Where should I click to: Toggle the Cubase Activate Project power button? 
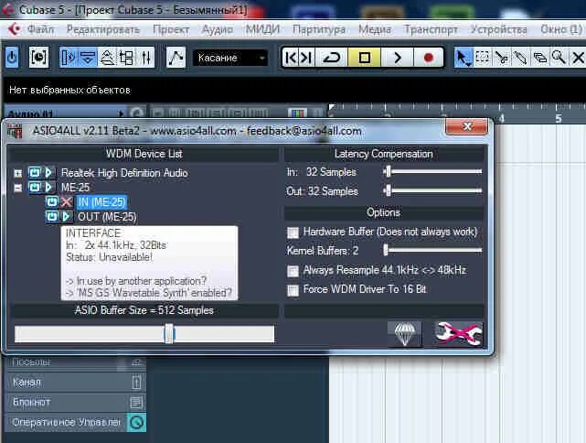tap(12, 58)
